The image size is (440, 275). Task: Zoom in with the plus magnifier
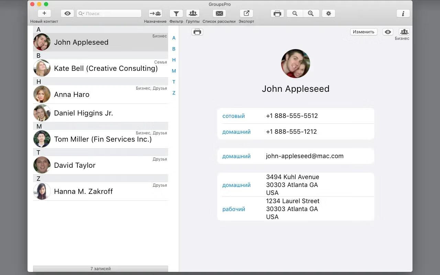pos(311,13)
